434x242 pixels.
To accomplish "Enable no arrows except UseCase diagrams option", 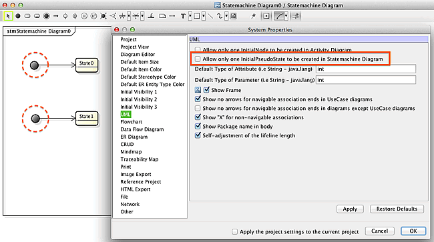I will tap(198, 108).
